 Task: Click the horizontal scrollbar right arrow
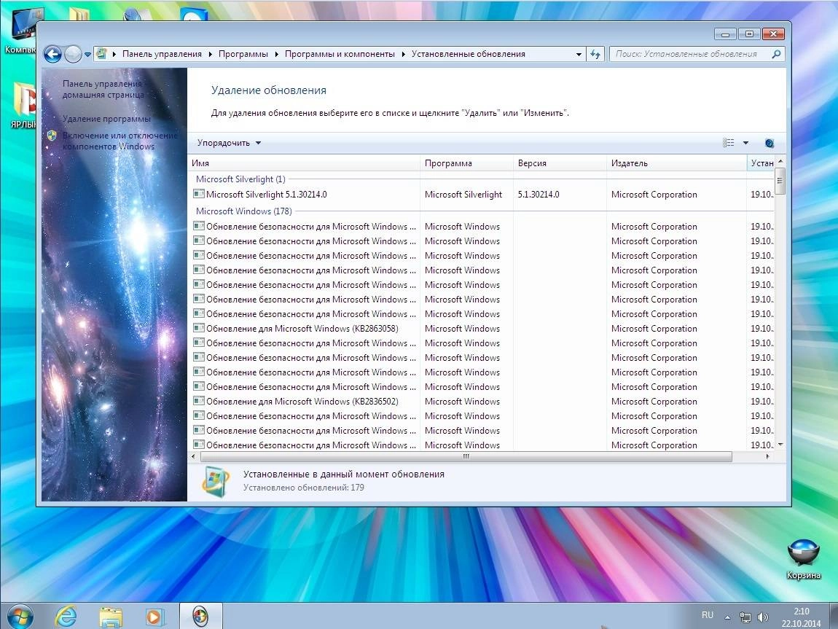coord(768,456)
